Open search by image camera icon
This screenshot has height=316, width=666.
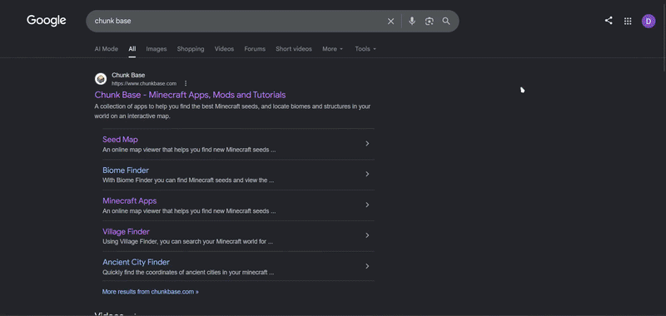coord(429,22)
